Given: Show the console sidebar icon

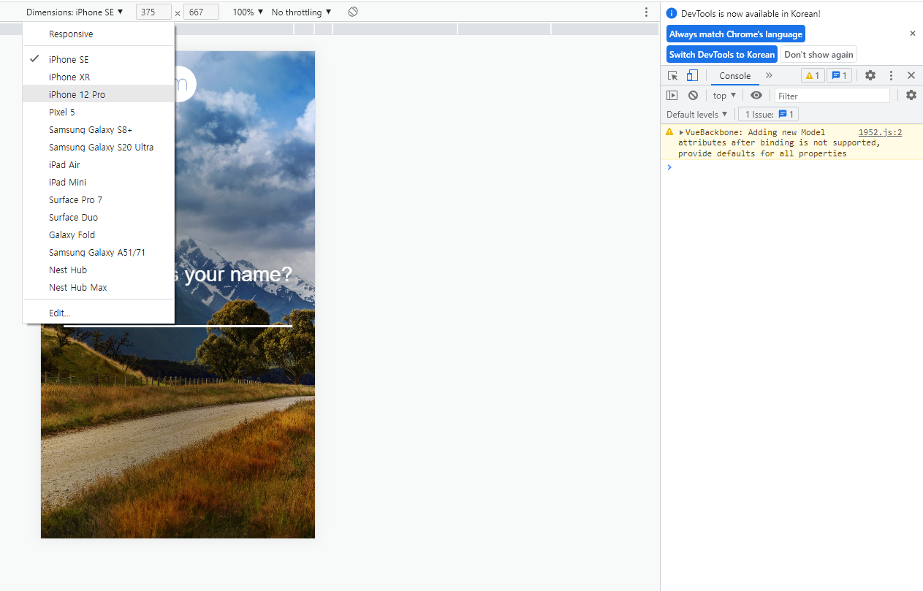Looking at the screenshot, I should pos(672,96).
